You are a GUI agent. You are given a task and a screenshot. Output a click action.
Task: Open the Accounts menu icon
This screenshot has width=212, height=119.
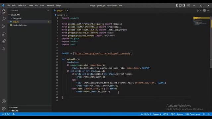click(x=4, y=101)
